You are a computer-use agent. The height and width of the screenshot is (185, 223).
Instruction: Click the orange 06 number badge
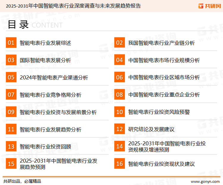click(120, 77)
